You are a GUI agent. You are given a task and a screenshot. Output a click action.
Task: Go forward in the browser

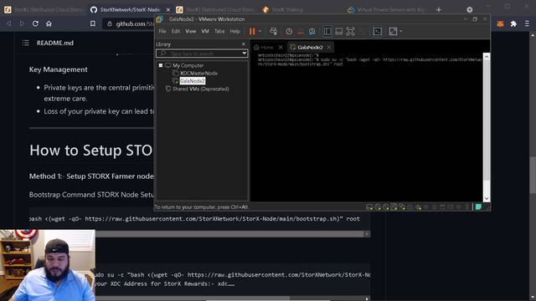point(22,23)
